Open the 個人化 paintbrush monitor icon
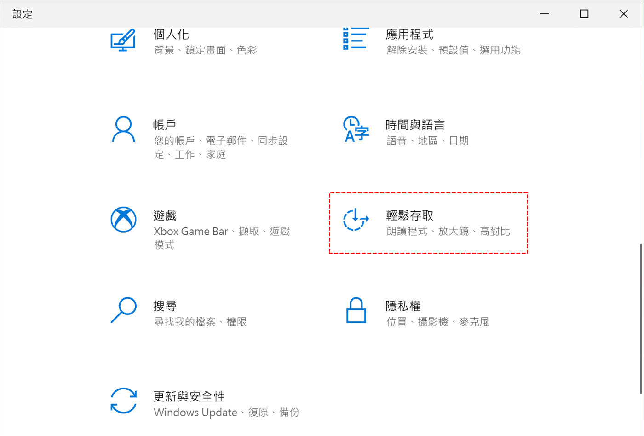Screen dimensions: 644x436 coord(123,40)
